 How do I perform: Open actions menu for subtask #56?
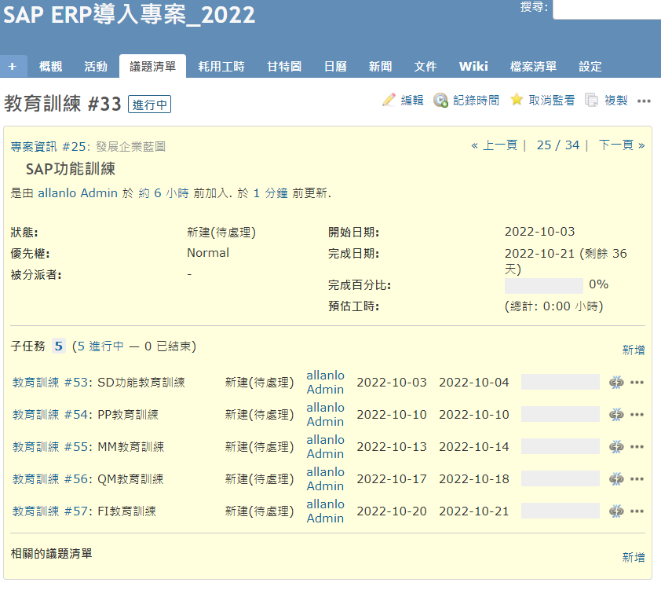point(637,479)
